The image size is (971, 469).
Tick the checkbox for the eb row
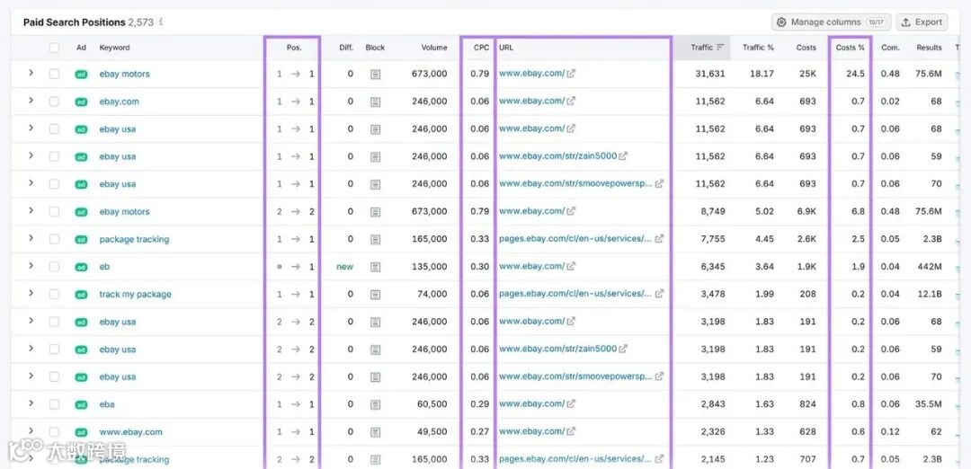55,267
